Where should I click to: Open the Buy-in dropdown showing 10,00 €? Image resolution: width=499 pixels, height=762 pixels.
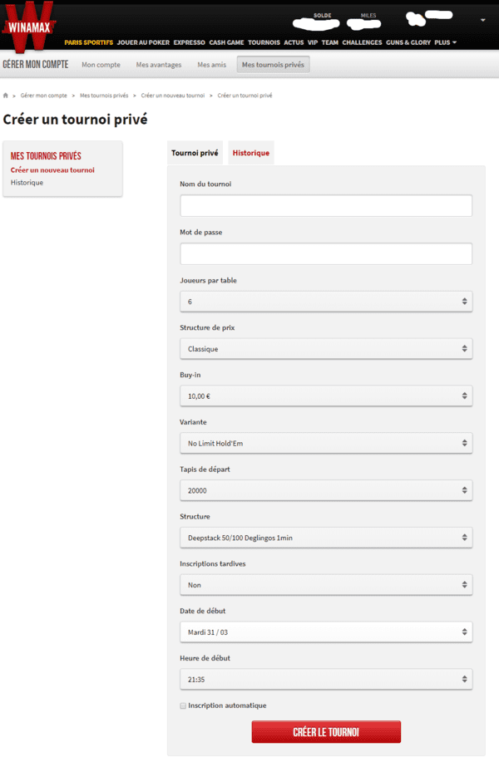(x=326, y=396)
